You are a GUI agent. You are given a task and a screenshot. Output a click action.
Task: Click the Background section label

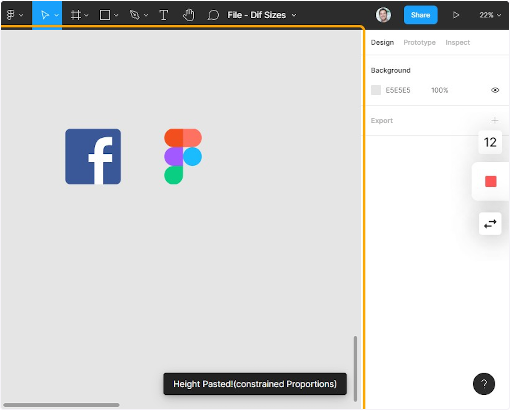[x=391, y=70]
